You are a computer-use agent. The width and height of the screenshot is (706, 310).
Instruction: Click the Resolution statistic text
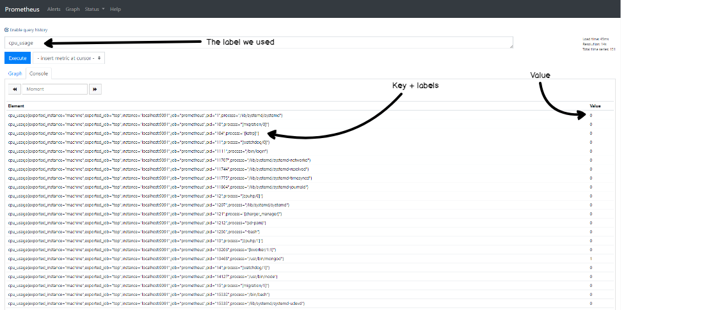tap(595, 44)
